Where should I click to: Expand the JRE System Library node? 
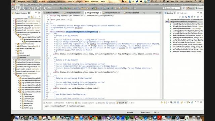tap(16, 46)
